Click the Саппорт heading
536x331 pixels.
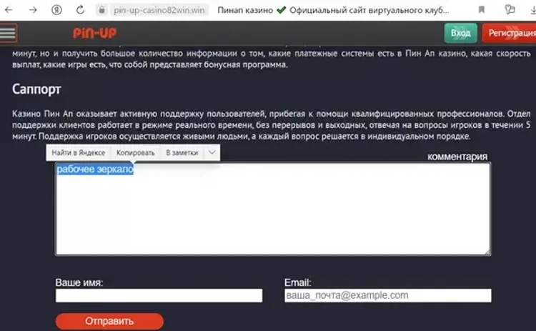pos(36,89)
